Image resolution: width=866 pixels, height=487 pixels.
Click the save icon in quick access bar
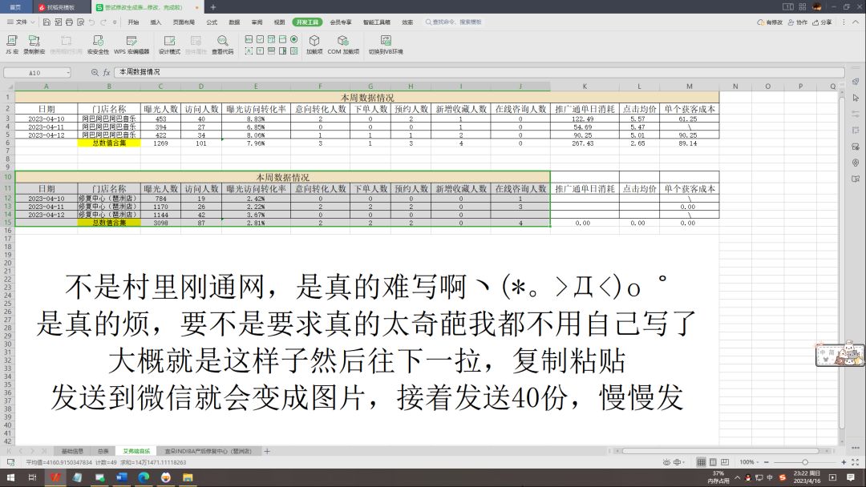47,22
